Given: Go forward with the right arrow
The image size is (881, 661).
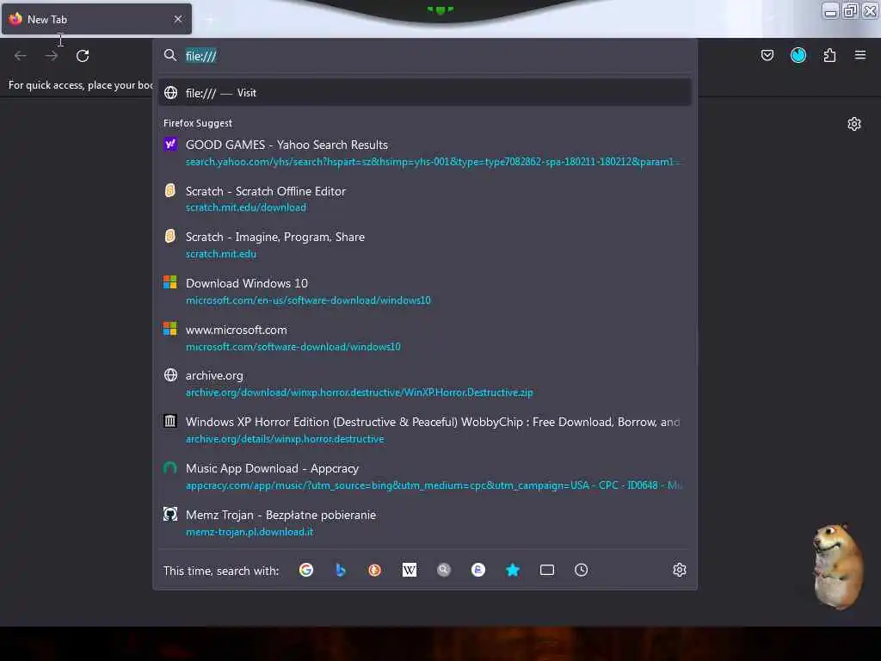Looking at the screenshot, I should (x=52, y=56).
